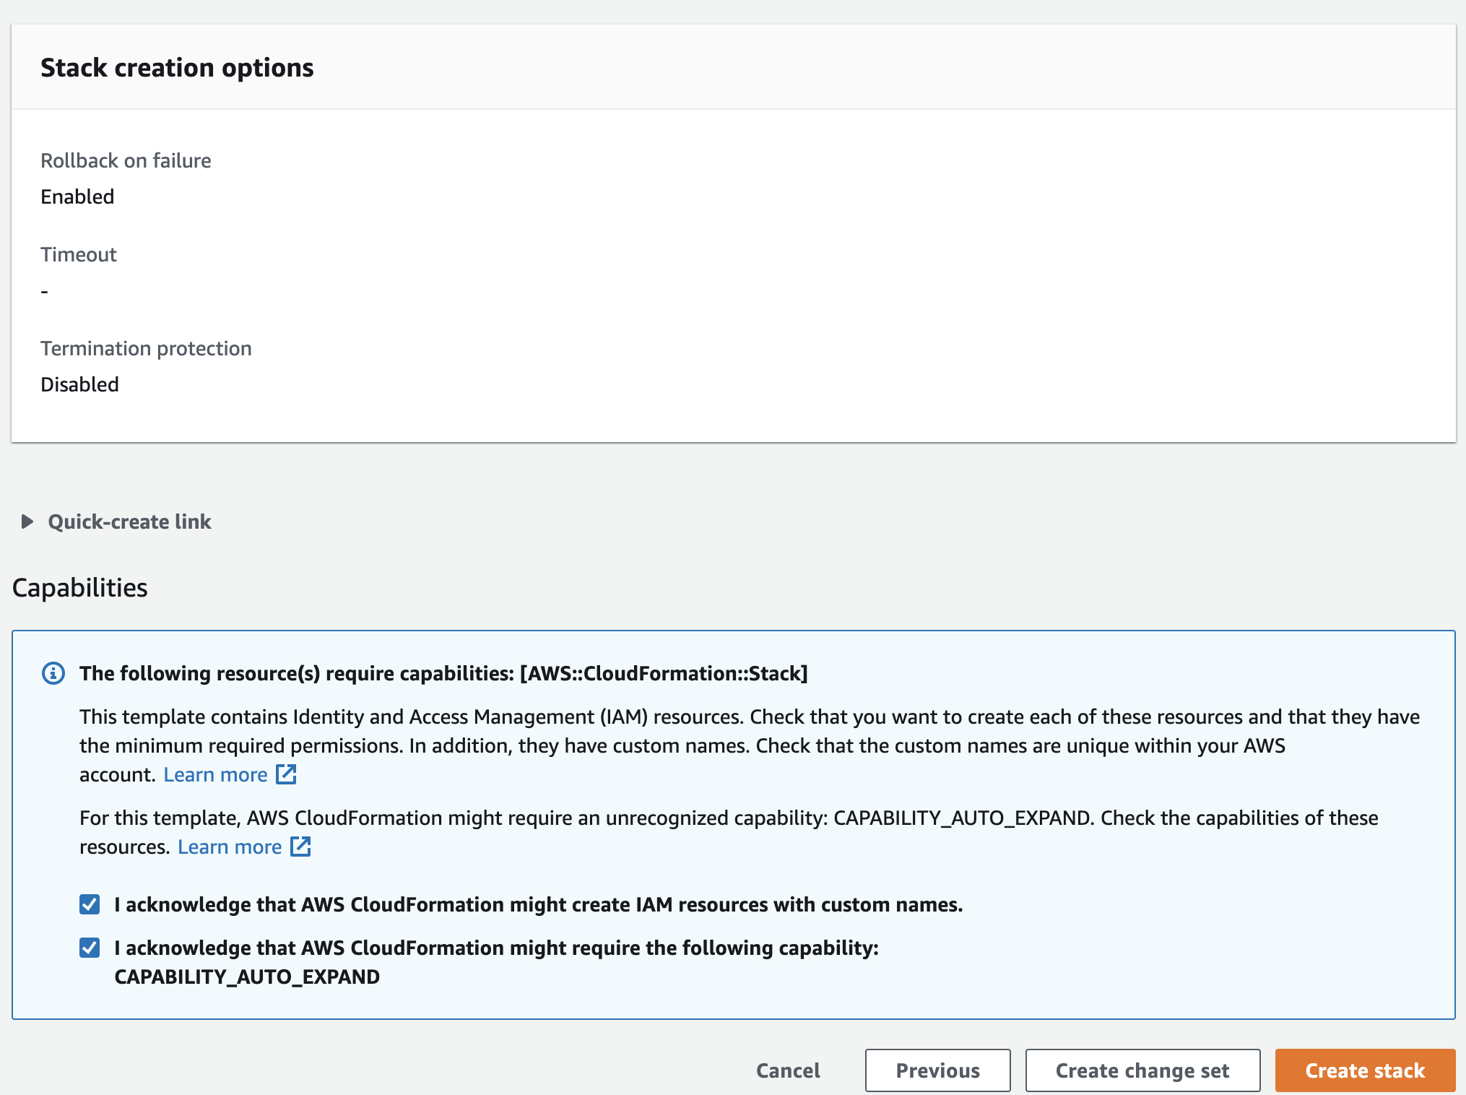Select Termination protection 'Disabled' value
Viewport: 1466px width, 1095px height.
(x=79, y=384)
